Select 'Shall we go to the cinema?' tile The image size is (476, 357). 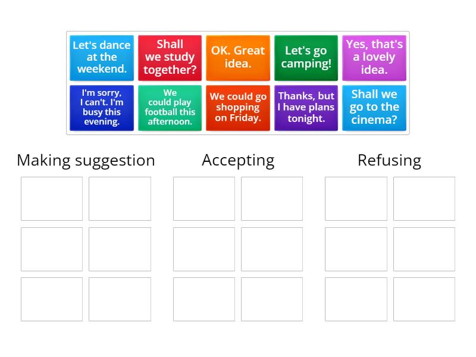374,108
